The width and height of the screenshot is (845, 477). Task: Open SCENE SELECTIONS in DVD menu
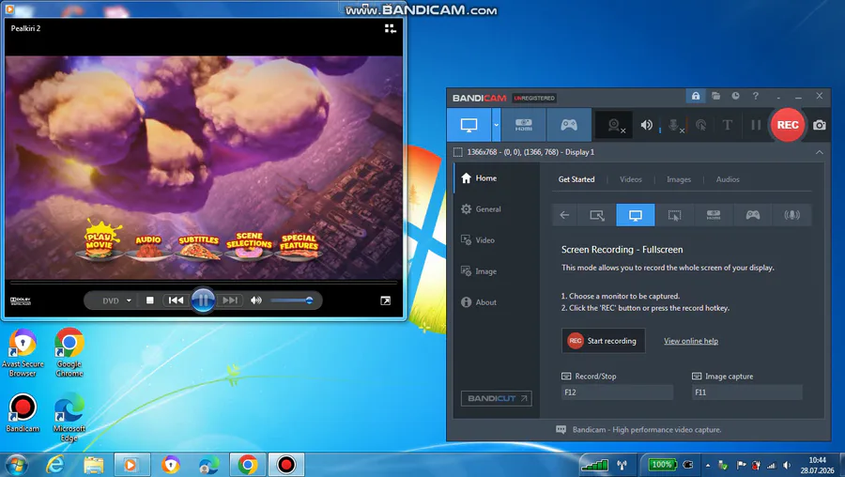pos(249,245)
